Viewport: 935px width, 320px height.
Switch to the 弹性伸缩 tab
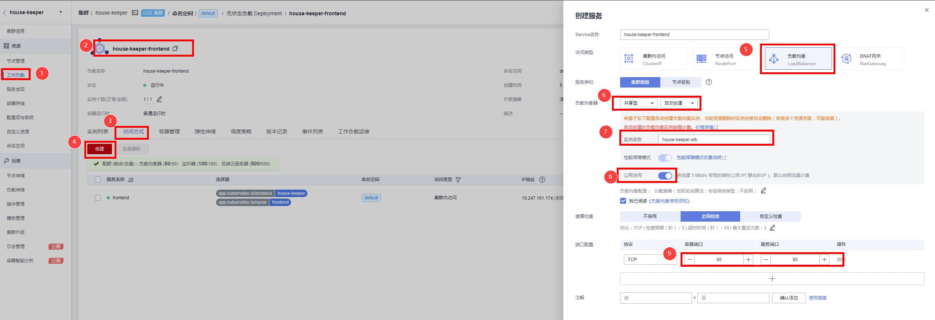(205, 132)
